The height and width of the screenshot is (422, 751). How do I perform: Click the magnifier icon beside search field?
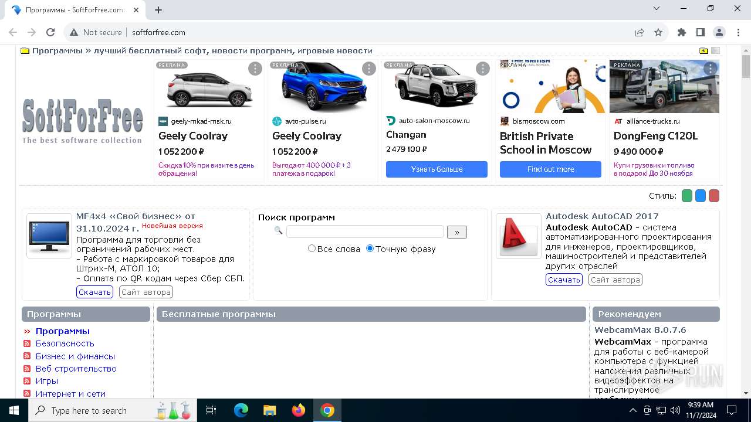pos(279,231)
